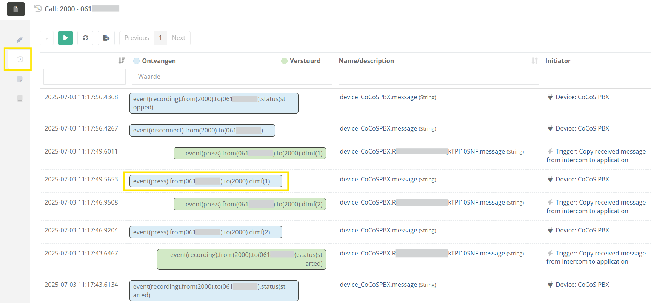Go to the Next page
The image size is (651, 303).
179,38
